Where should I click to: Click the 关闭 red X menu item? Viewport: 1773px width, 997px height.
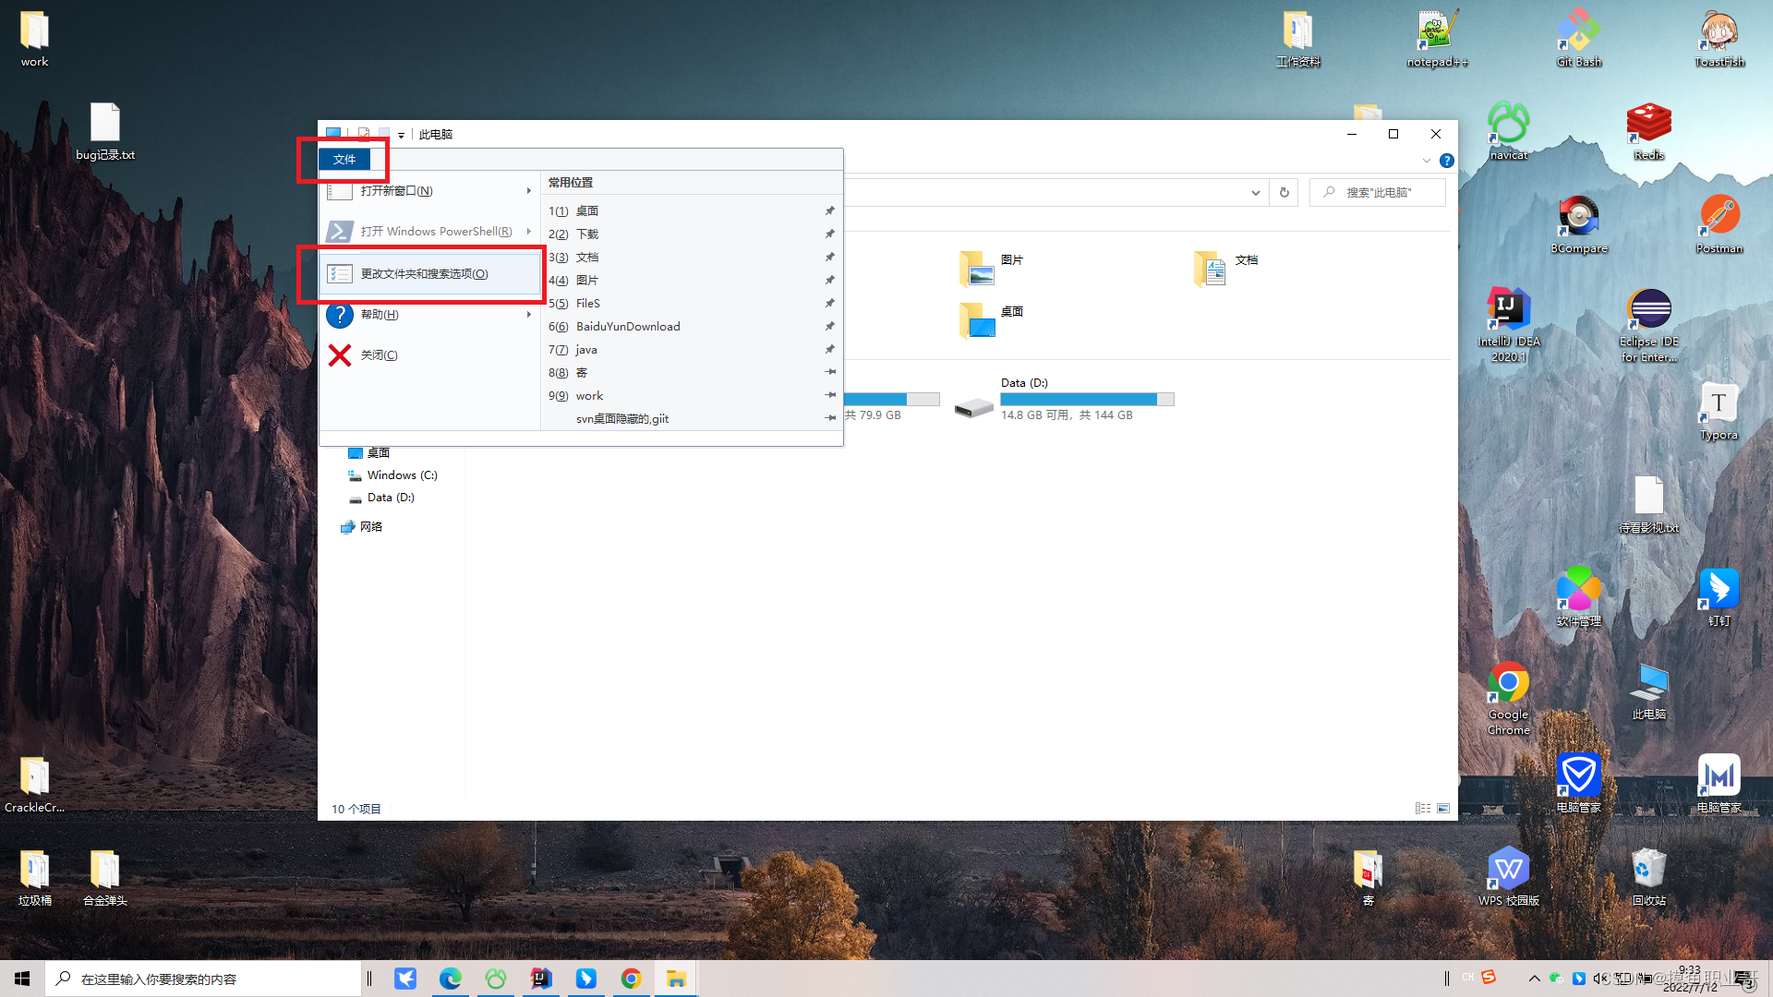click(x=340, y=355)
